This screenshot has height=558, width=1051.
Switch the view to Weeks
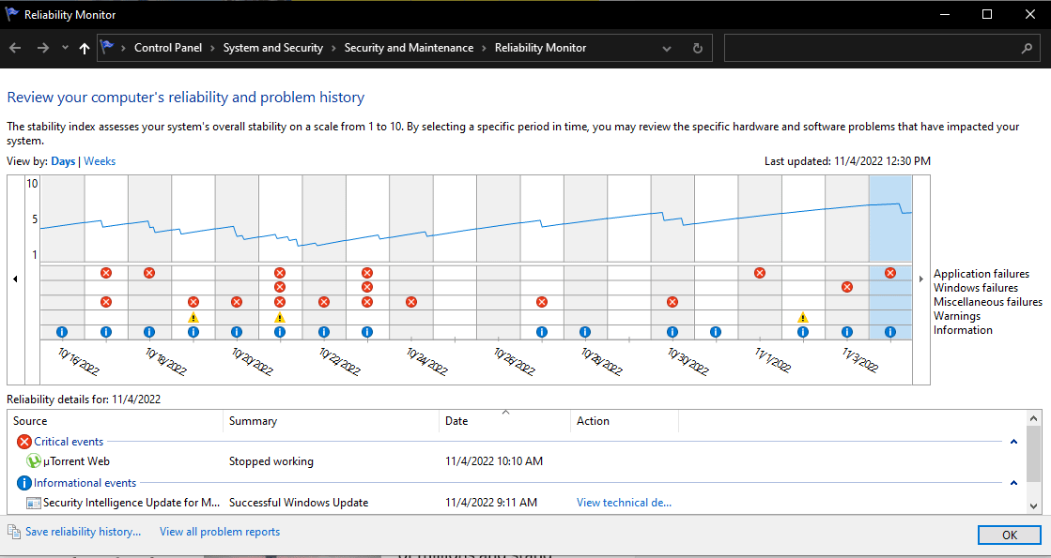[x=100, y=160]
